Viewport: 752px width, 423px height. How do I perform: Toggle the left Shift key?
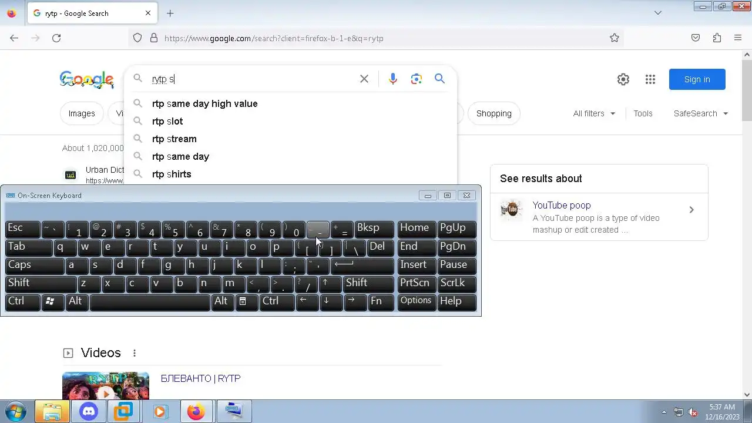pyautogui.click(x=41, y=283)
